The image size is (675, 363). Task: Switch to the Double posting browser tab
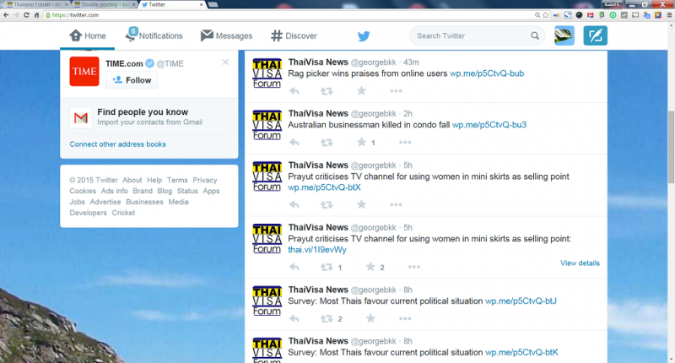pos(104,4)
